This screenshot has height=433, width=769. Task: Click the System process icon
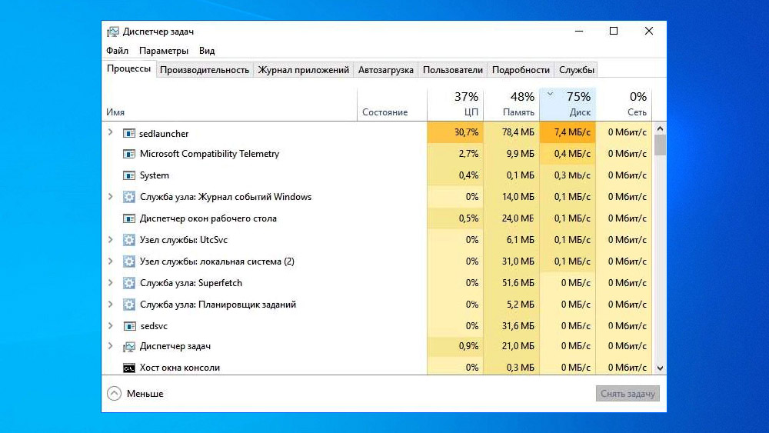click(x=129, y=175)
